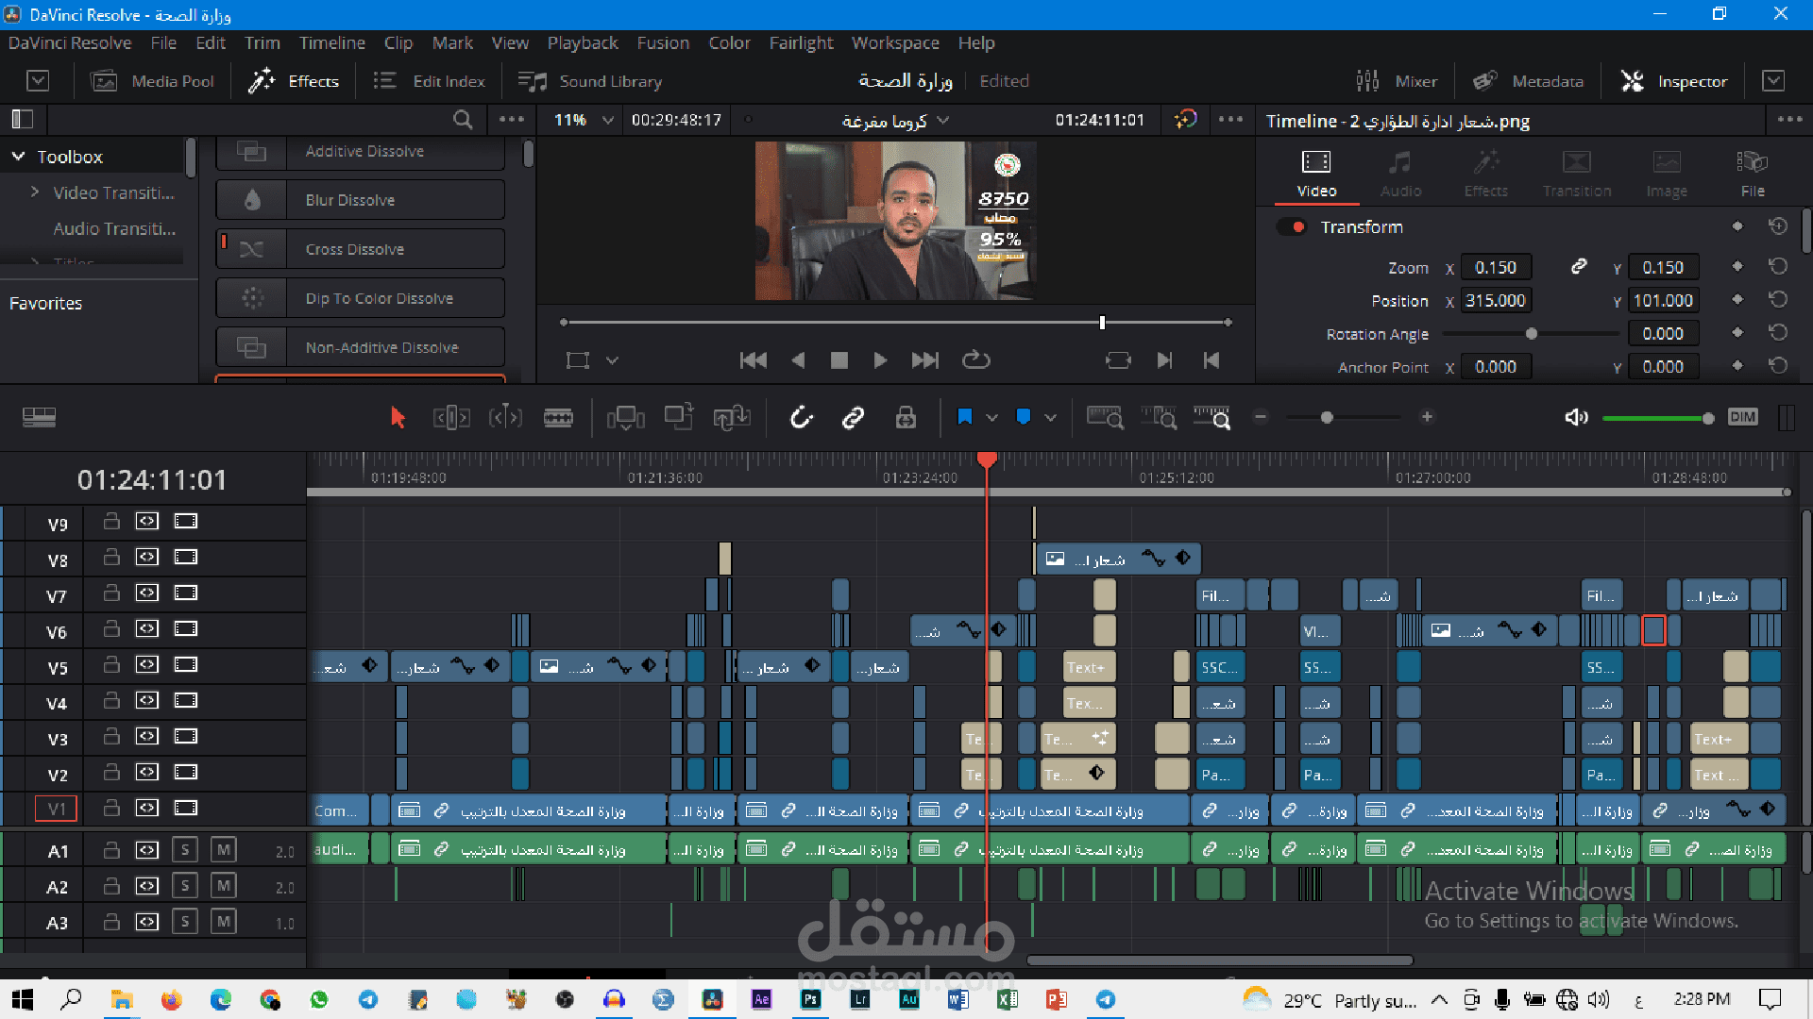
Task: Activate the Dynamic Trim mode tool
Action: click(505, 417)
